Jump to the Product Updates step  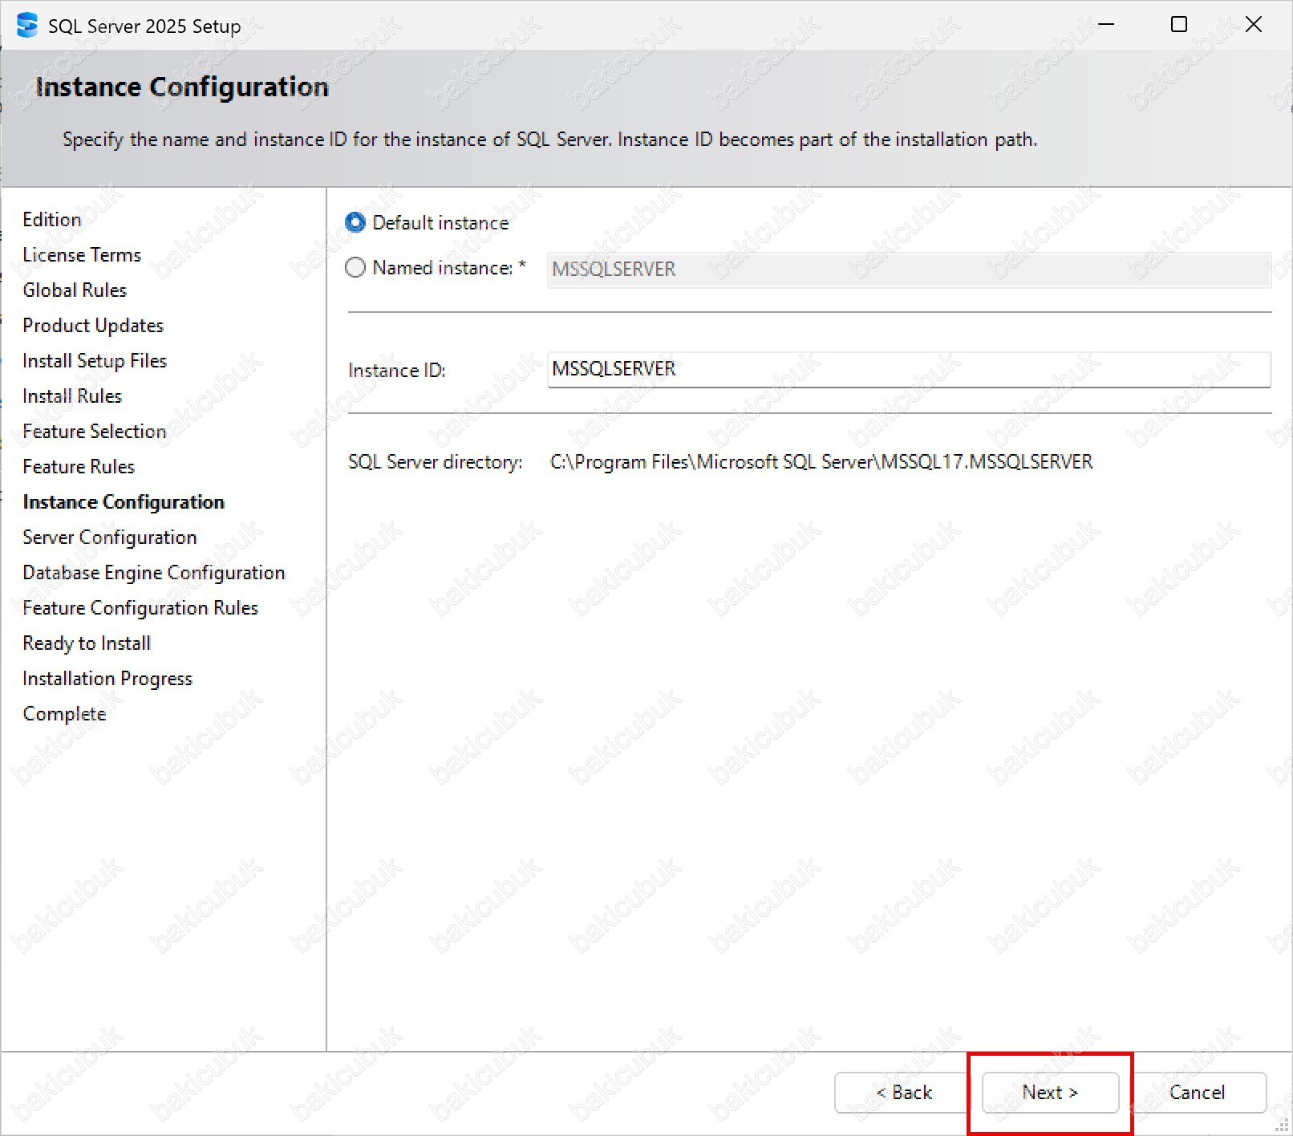[93, 326]
